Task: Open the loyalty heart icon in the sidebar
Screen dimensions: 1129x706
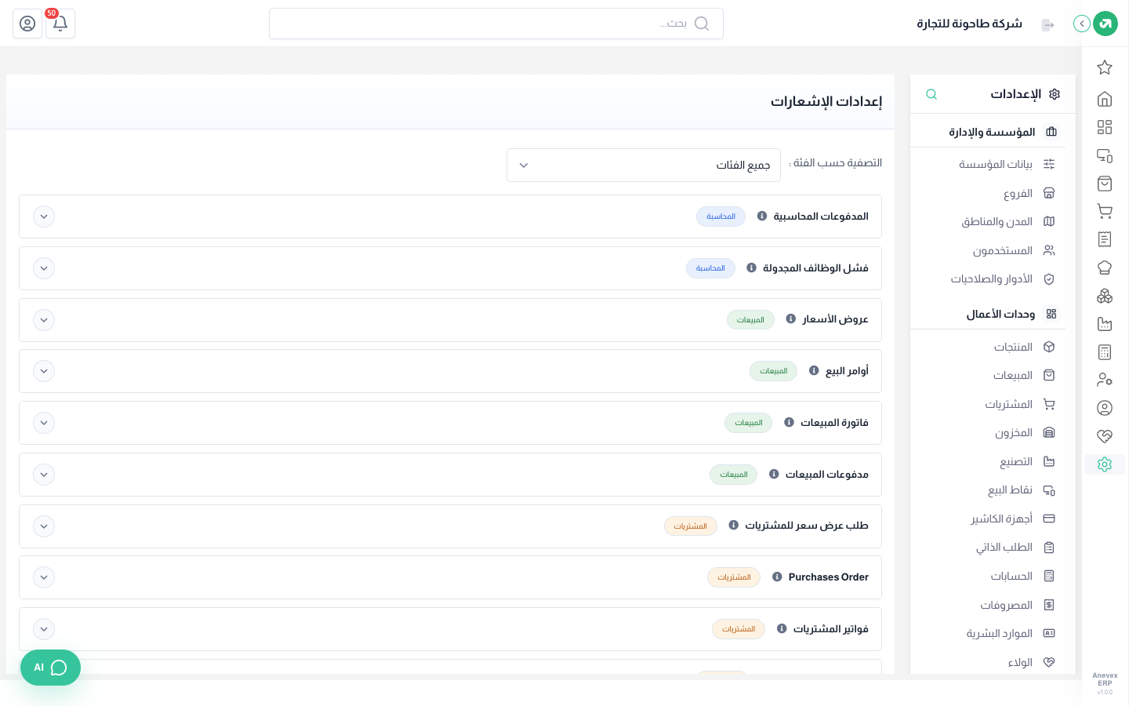Action: click(1105, 436)
